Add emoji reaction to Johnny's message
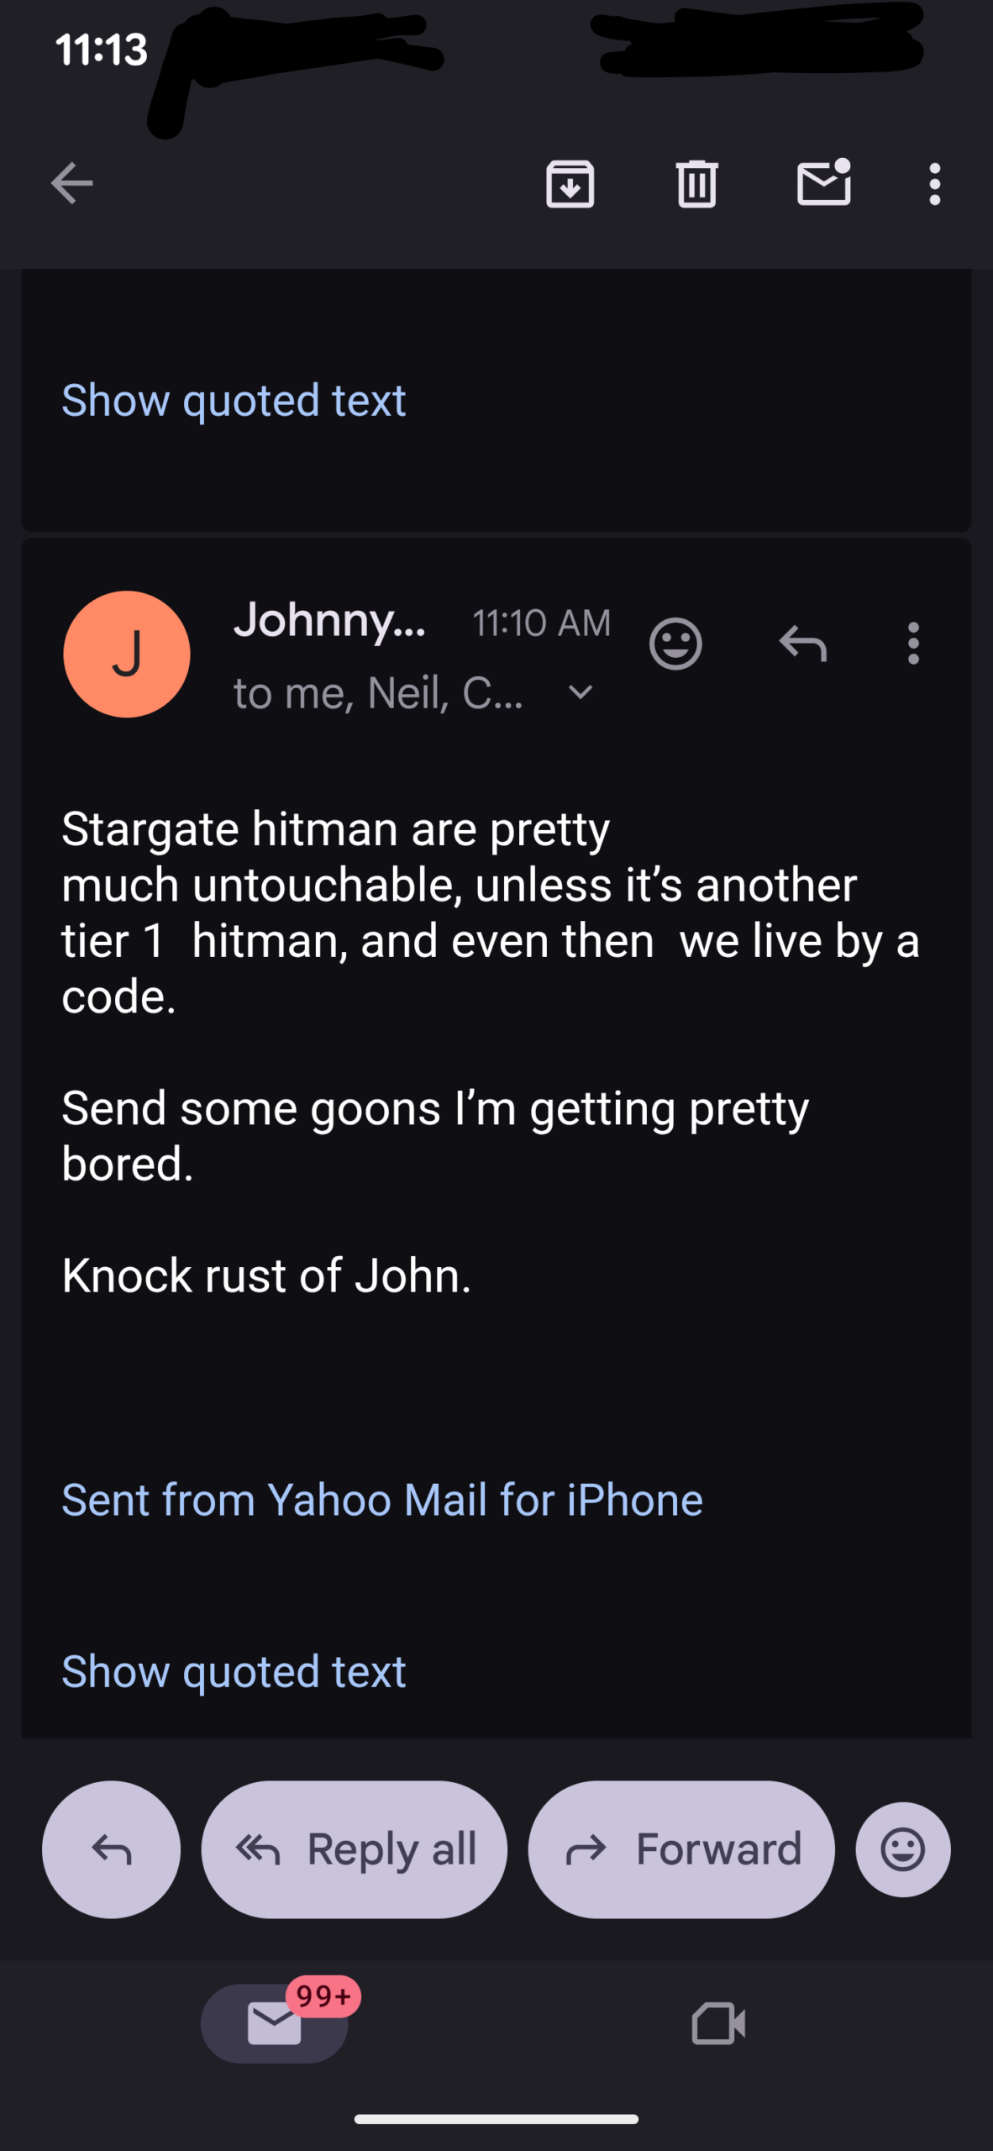The width and height of the screenshot is (993, 2151). 675,644
